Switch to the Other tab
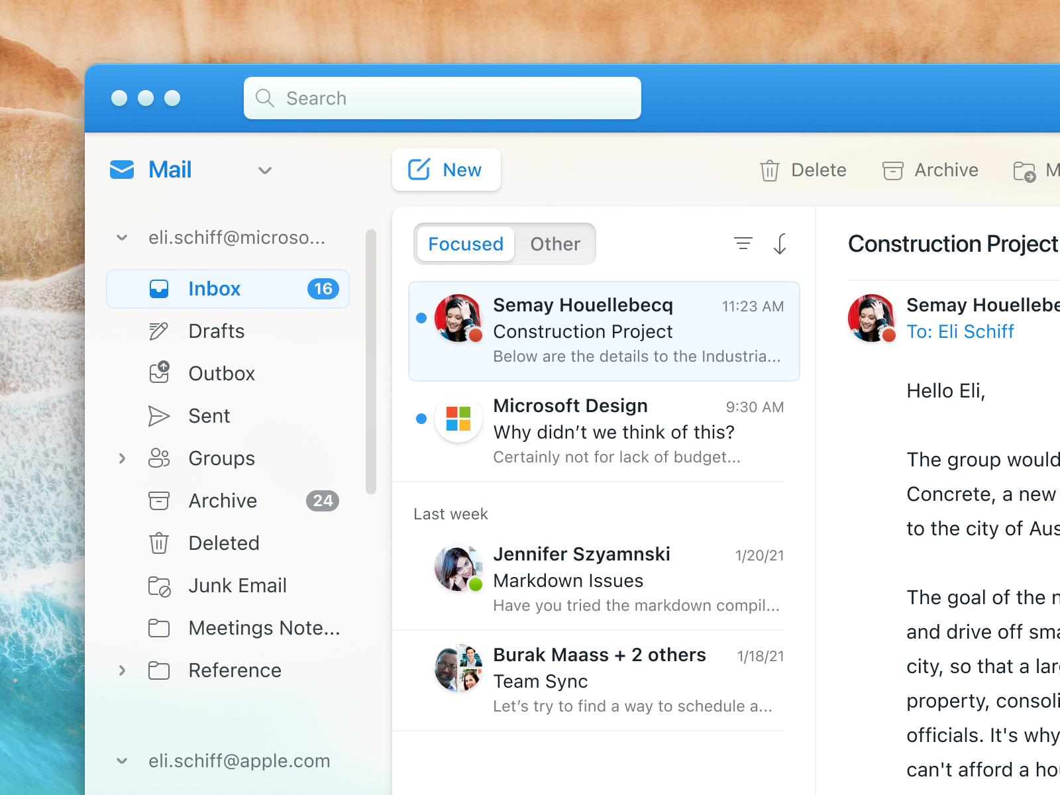 tap(555, 244)
